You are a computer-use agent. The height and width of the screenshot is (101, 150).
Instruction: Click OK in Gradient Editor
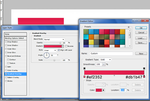coord(141,28)
